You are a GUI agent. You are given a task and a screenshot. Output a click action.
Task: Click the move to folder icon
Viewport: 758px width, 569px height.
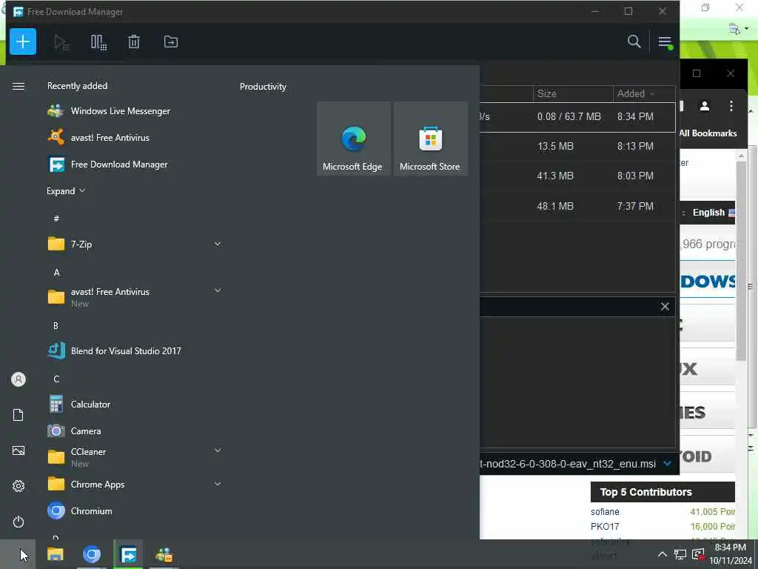171,42
